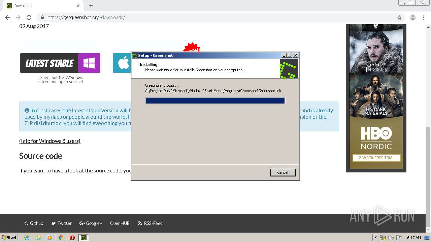Click the "Creating shortcuts..." status text
The height and width of the screenshot is (242, 431).
162,85
